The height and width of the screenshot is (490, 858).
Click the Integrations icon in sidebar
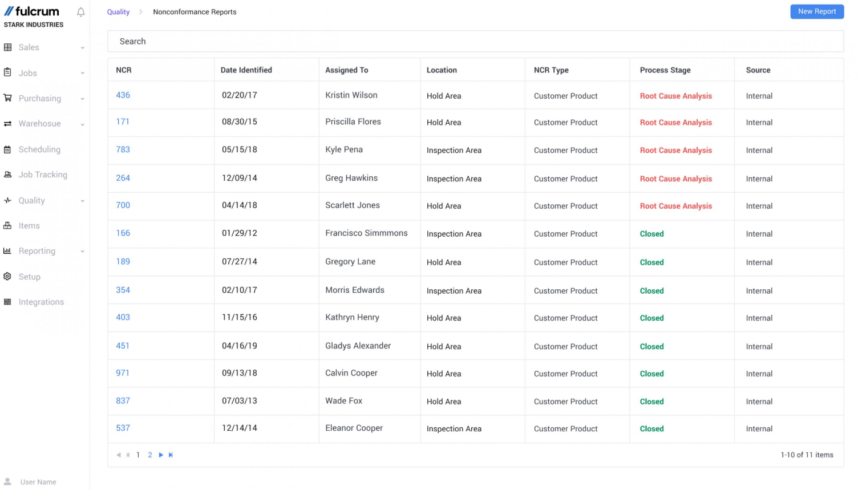pyautogui.click(x=7, y=302)
